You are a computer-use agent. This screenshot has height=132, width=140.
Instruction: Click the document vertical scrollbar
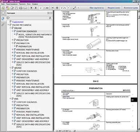(139, 70)
